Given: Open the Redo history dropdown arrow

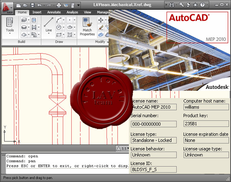Looking at the screenshot, I should coord(53,6).
